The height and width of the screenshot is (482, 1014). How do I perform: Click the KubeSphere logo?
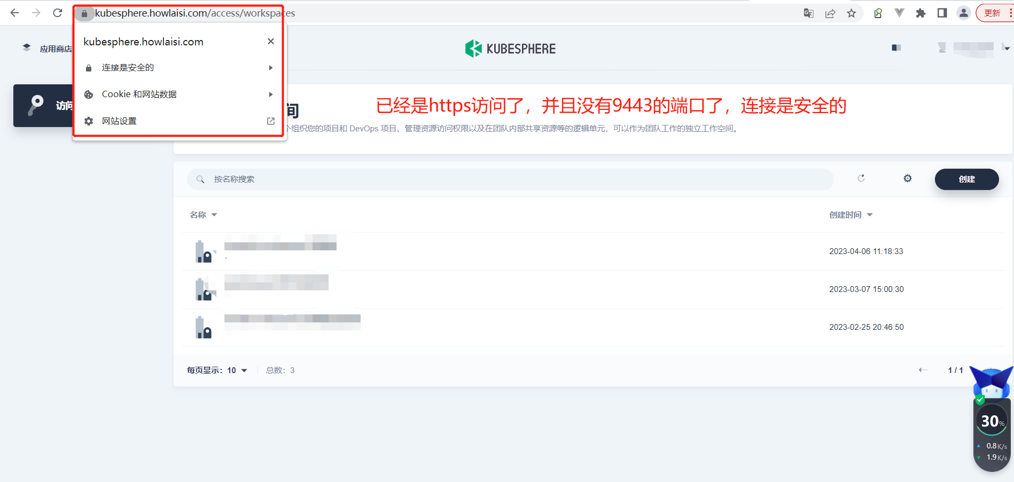pos(510,49)
